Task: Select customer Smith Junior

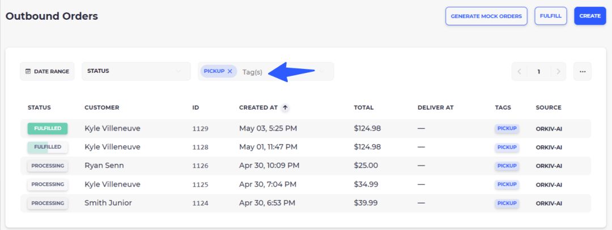Action: pyautogui.click(x=108, y=203)
